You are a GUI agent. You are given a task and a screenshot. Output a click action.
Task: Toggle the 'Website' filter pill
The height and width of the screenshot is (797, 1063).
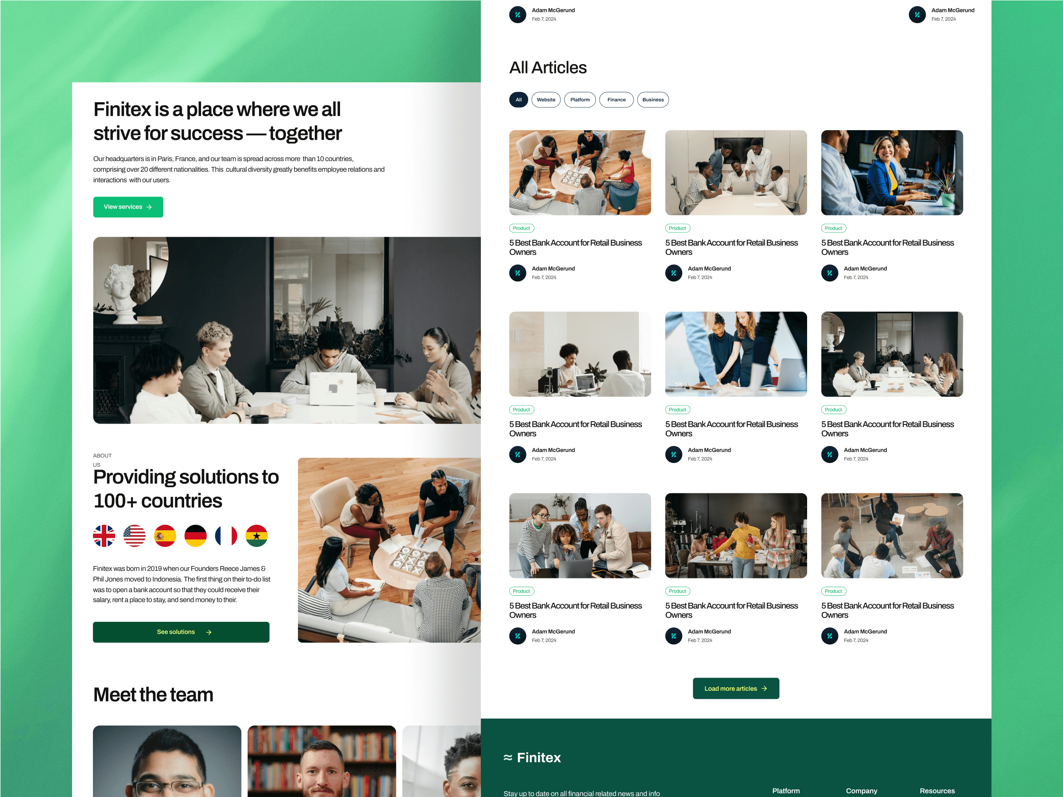point(545,100)
